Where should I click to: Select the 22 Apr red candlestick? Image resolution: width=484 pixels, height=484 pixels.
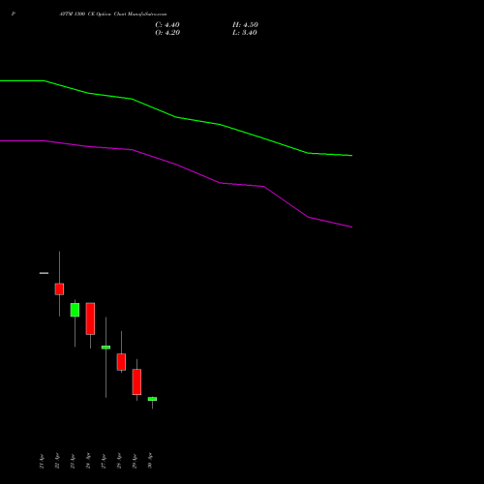click(59, 289)
